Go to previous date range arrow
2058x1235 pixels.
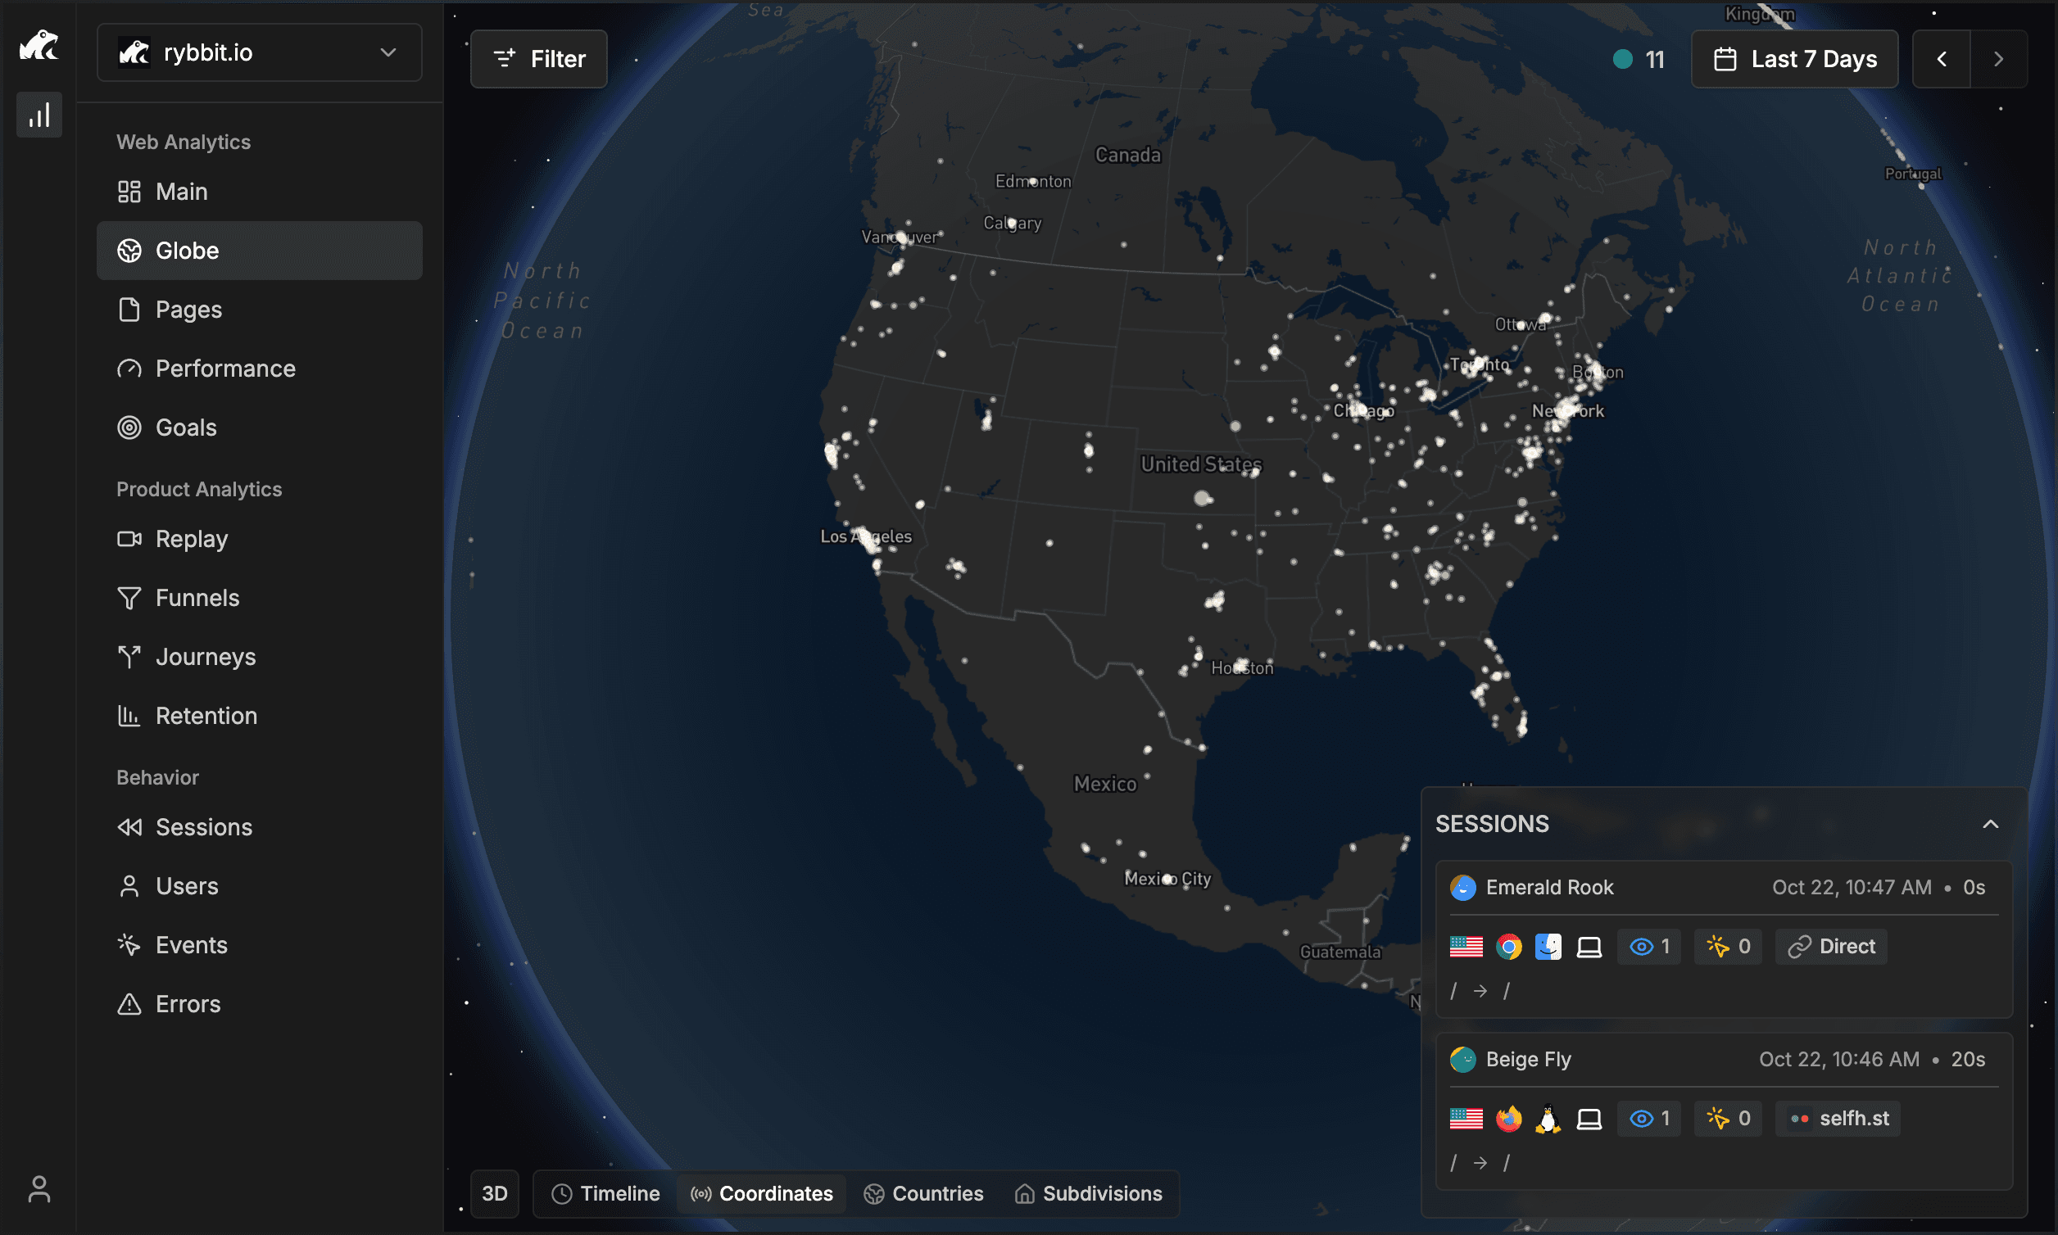(x=1941, y=59)
